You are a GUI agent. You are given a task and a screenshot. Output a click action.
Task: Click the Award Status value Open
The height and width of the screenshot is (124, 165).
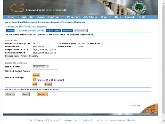[80, 47]
